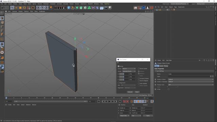Screen dimensions: 217x122
Task: Enable Points Center checkbox
Action: (x=139, y=68)
